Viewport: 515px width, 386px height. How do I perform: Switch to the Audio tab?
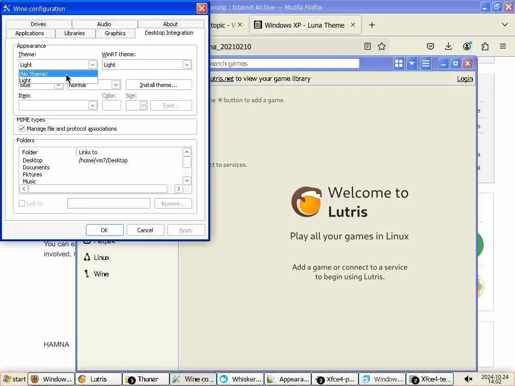pos(104,24)
